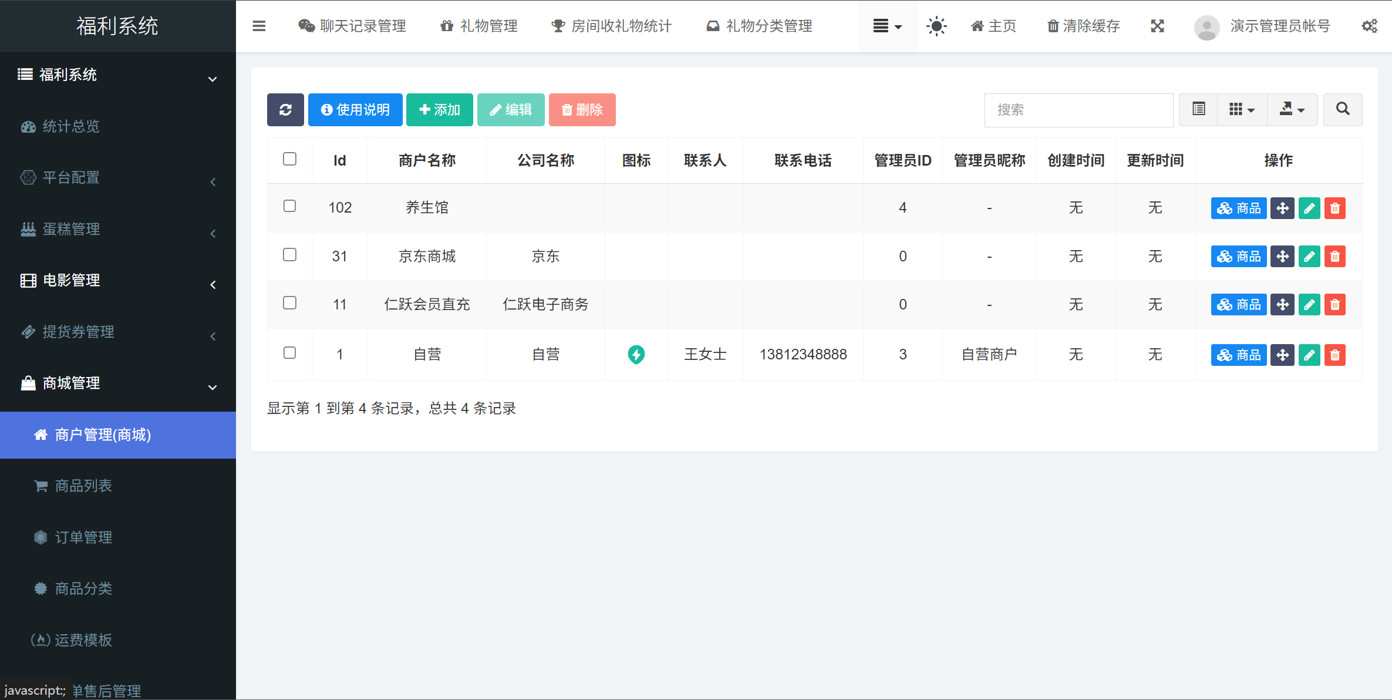Go to 统计总览 in sidebar
This screenshot has width=1392, height=700.
(117, 126)
